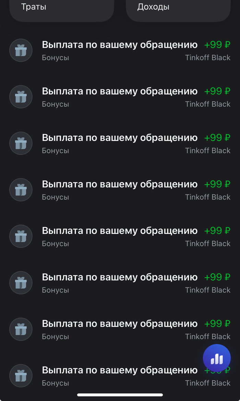Tap the gift icon of the fifth payout
240x401 pixels.
tap(21, 236)
